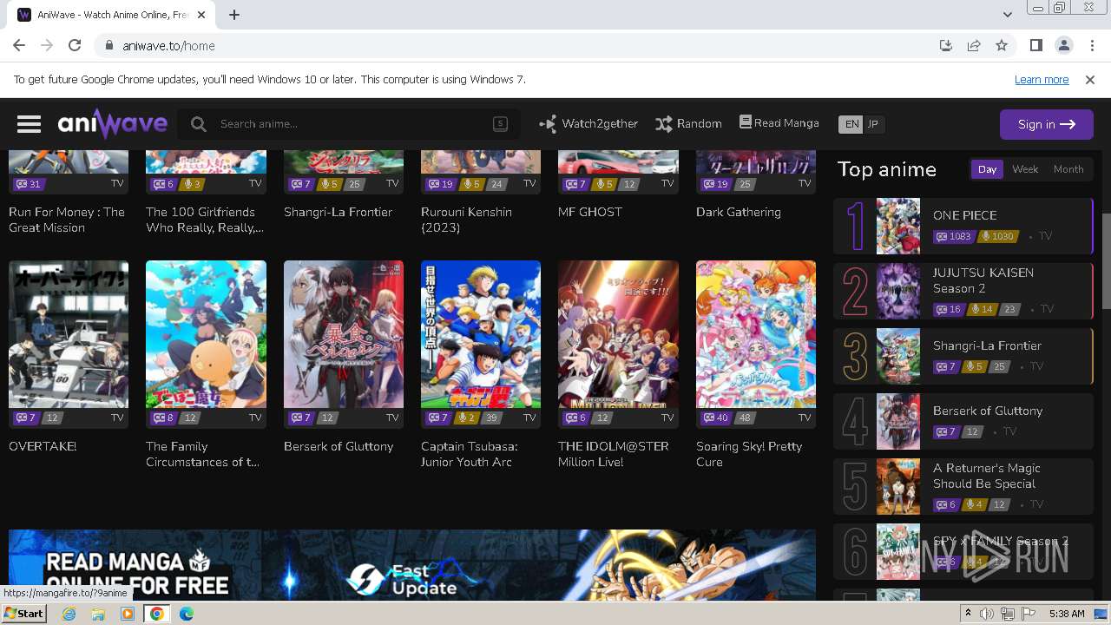
Task: Click the page vertical scrollbar
Action: 1106,260
